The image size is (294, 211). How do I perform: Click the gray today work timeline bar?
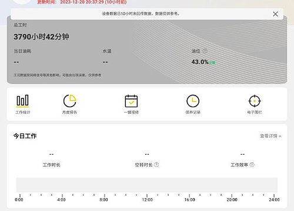coord(147,185)
